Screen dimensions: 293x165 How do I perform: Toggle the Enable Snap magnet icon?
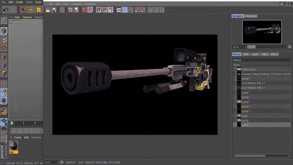point(4,111)
